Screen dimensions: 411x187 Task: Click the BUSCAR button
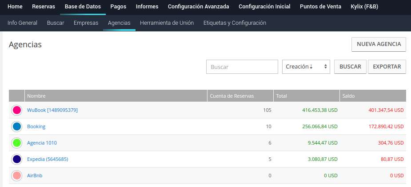point(350,67)
